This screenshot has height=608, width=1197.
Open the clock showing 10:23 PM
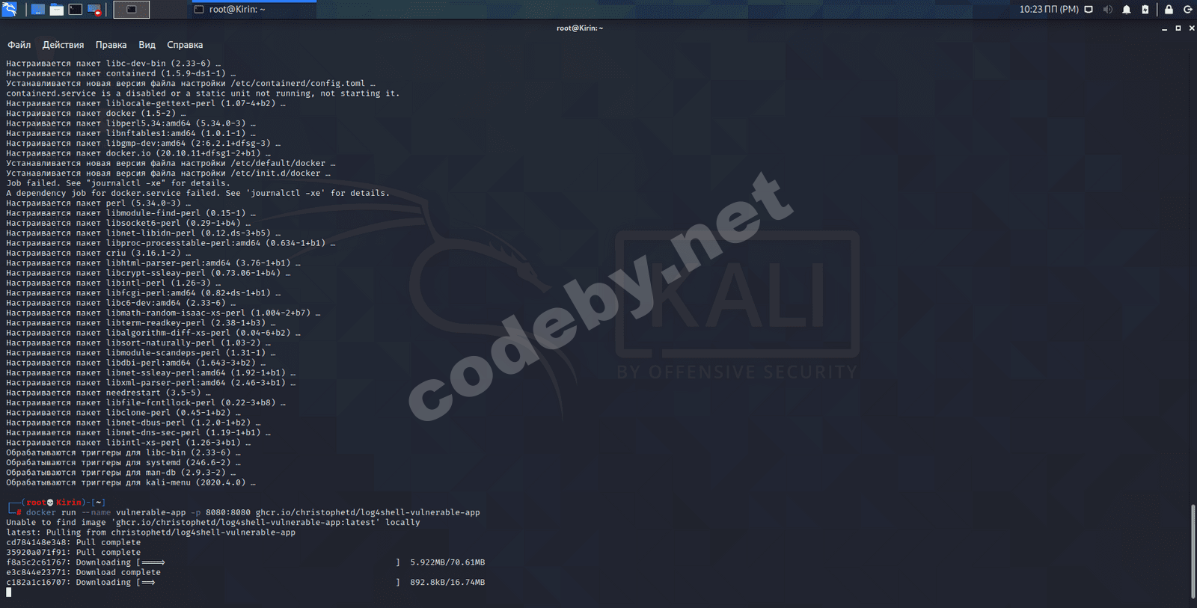[x=1049, y=10]
